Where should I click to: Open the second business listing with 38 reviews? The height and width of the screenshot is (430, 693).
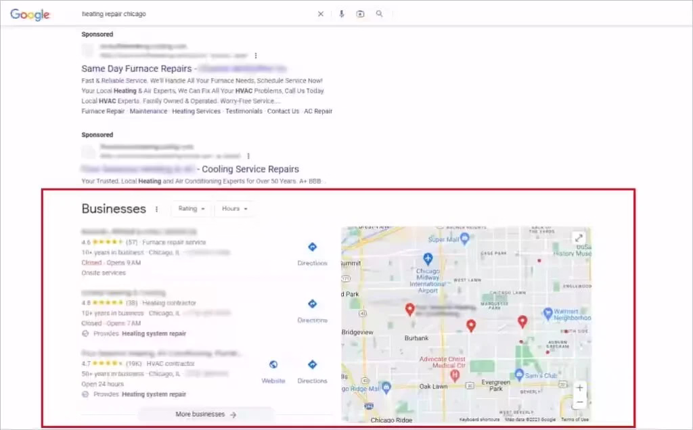click(124, 293)
